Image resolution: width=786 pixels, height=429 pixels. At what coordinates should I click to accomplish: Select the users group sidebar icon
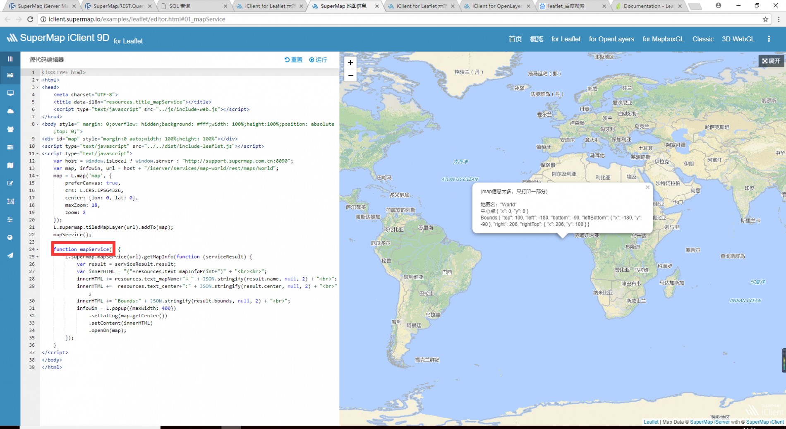(x=10, y=129)
